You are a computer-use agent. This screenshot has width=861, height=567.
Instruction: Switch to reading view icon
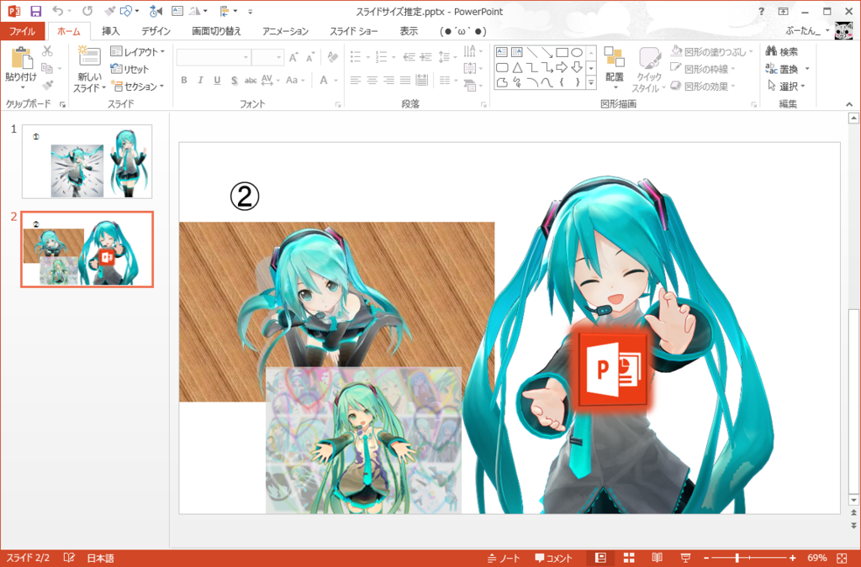(x=657, y=559)
